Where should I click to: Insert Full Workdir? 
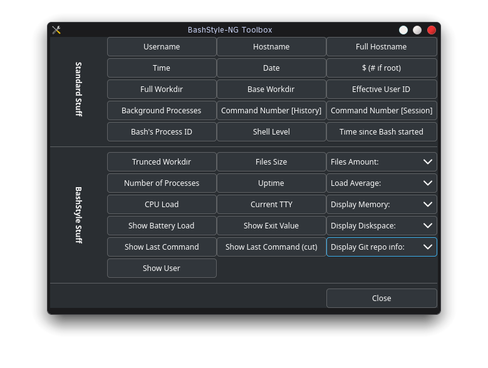(162, 89)
